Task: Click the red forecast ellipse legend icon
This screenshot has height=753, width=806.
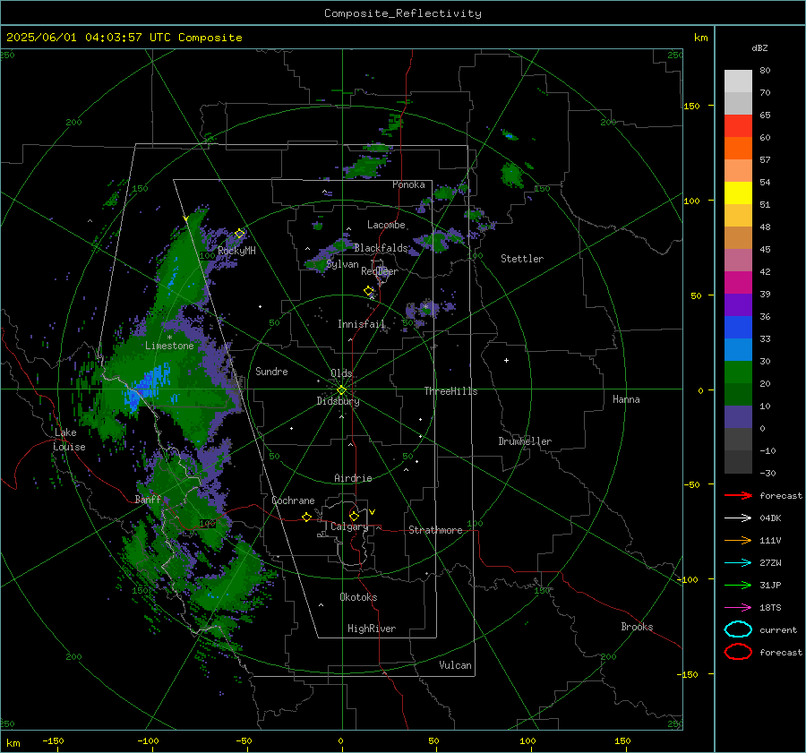Action: tap(738, 652)
